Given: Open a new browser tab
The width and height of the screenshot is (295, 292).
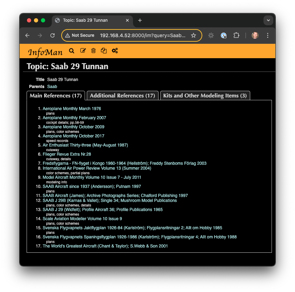Looking at the screenshot, I should point(140,20).
